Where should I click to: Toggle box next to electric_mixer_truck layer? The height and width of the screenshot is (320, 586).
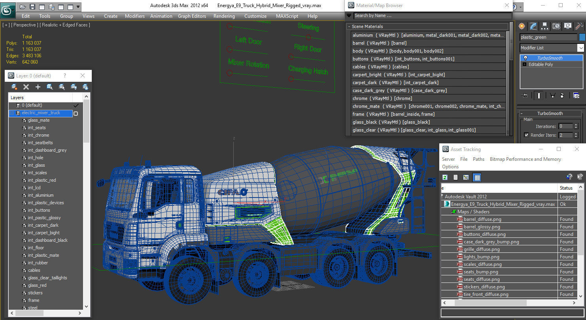coord(76,113)
